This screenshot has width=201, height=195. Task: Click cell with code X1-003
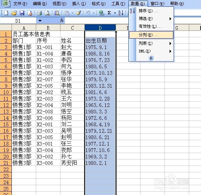click(x=48, y=66)
